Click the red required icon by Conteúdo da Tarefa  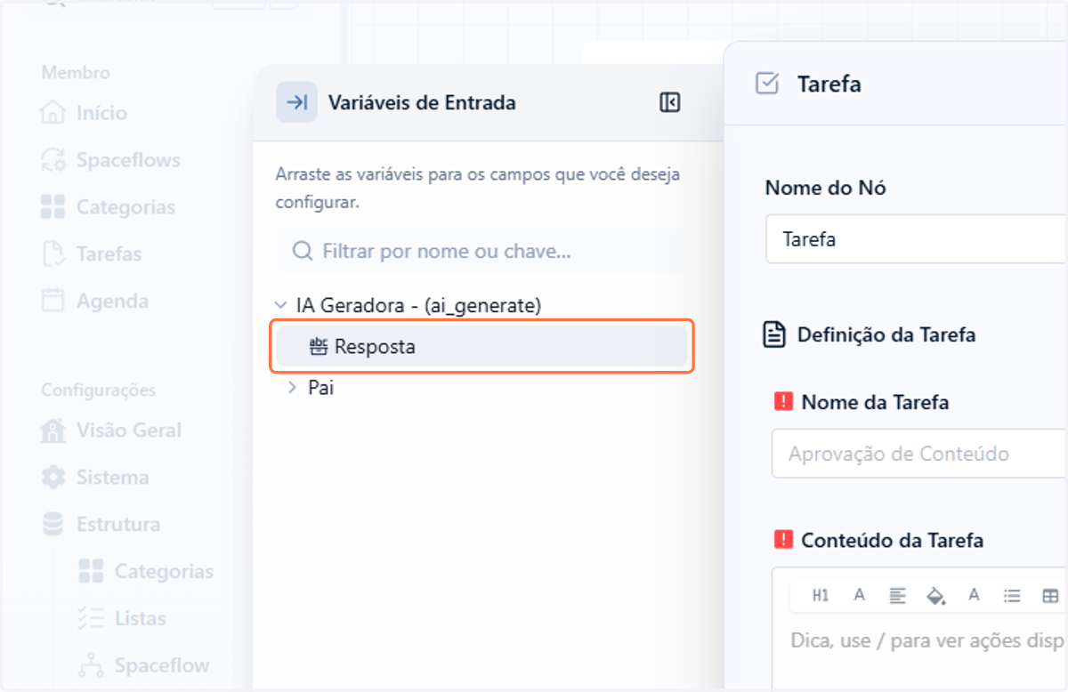point(783,540)
